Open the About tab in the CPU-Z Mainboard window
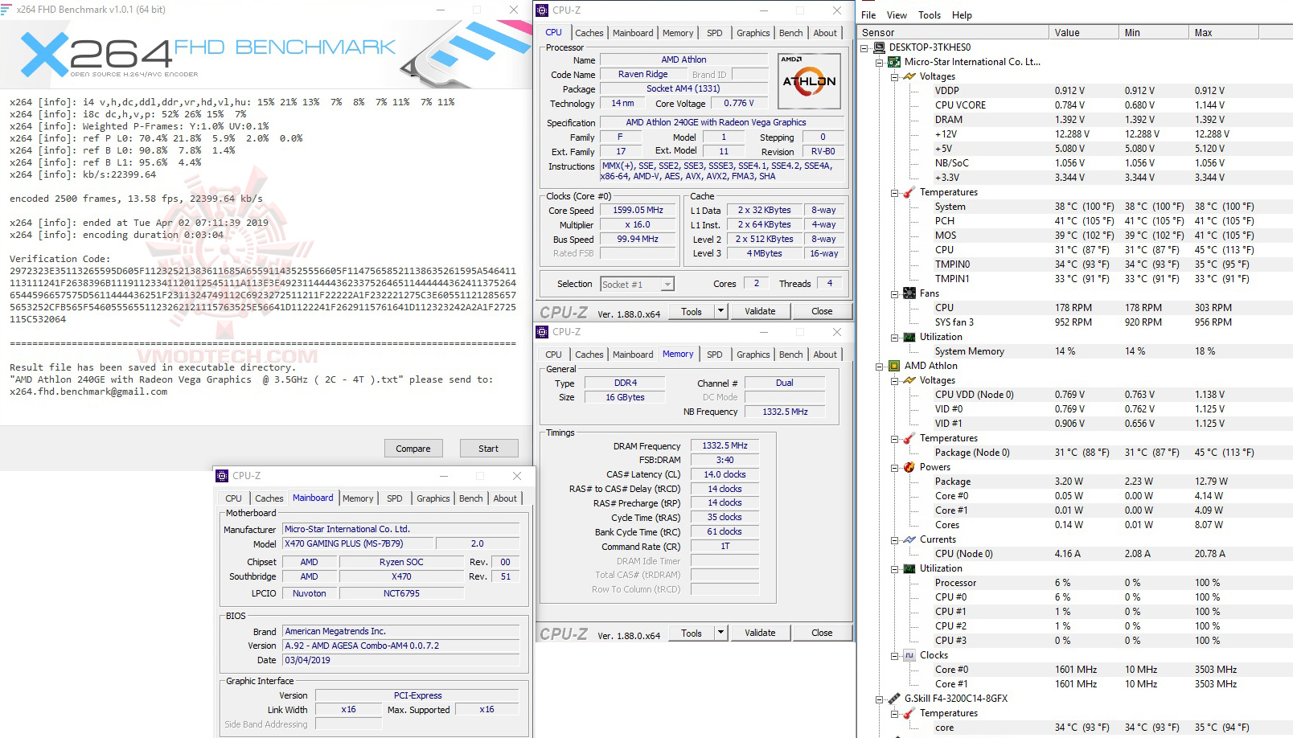Image resolution: width=1293 pixels, height=738 pixels. (x=505, y=498)
